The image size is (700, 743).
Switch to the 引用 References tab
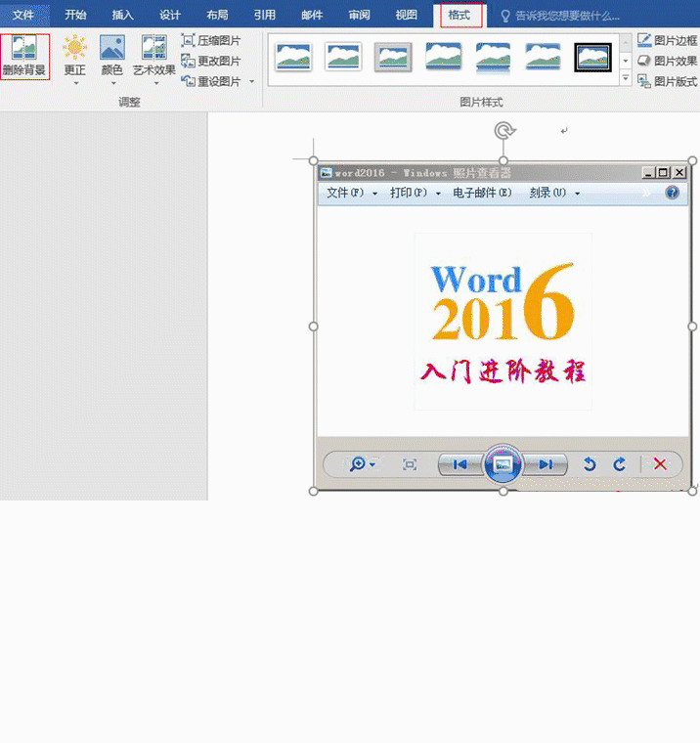(264, 16)
